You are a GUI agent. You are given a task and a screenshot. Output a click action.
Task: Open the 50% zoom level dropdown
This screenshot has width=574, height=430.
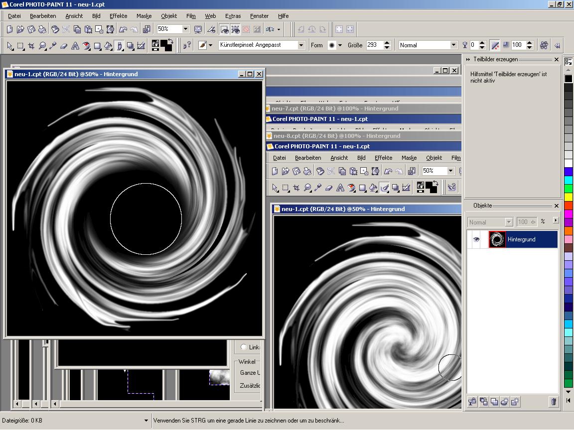[185, 29]
